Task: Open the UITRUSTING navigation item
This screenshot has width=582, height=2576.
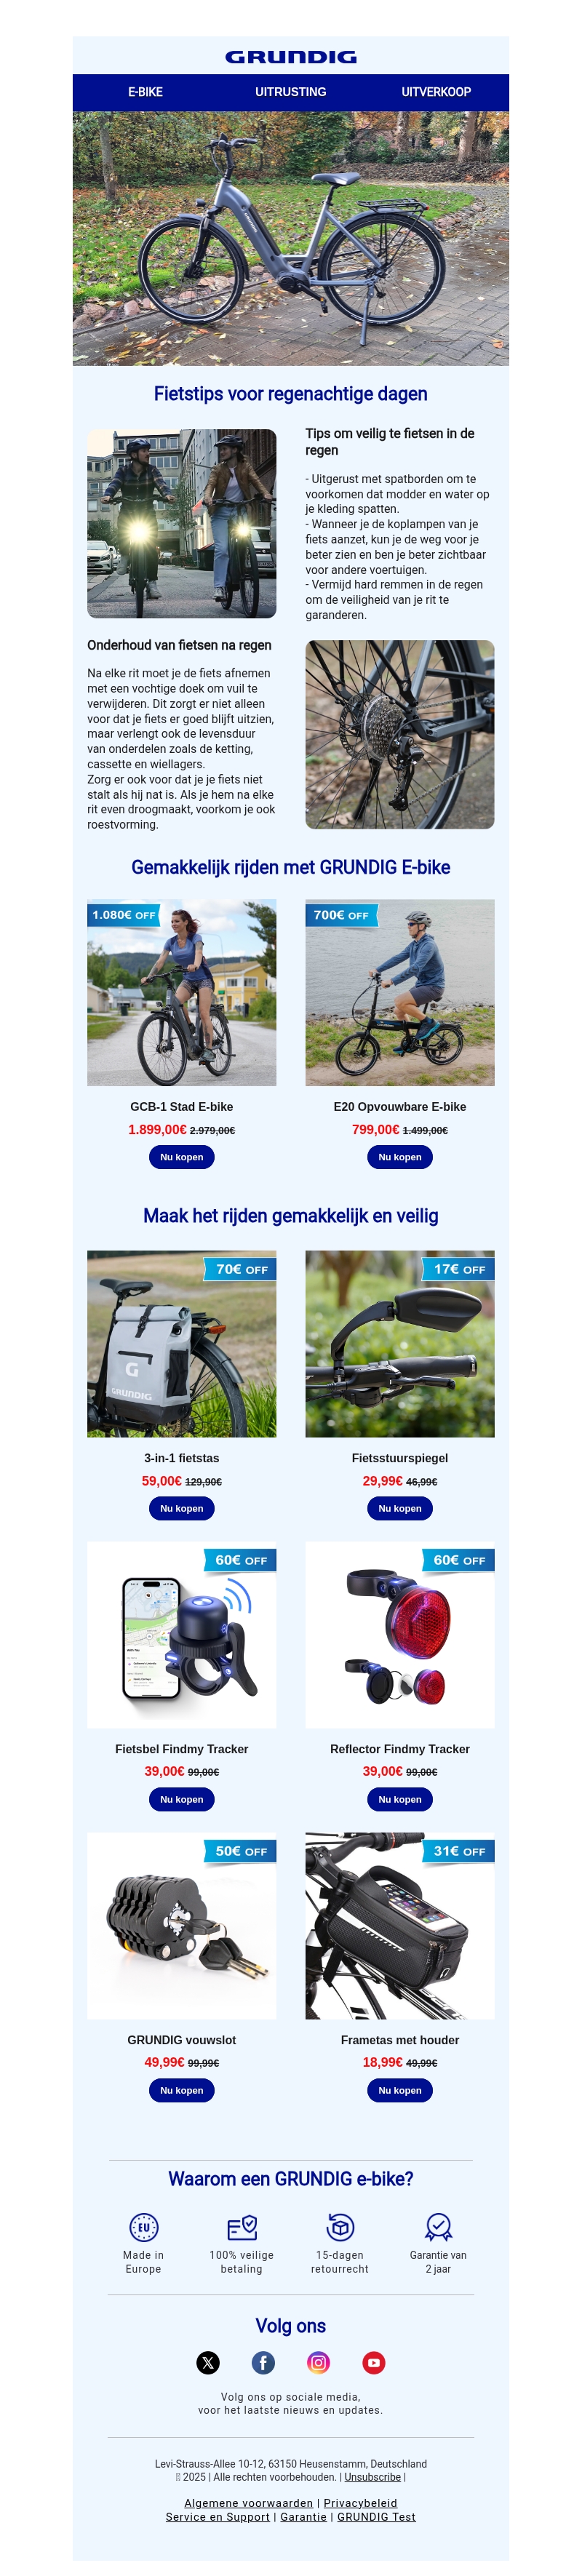Action: tap(291, 92)
